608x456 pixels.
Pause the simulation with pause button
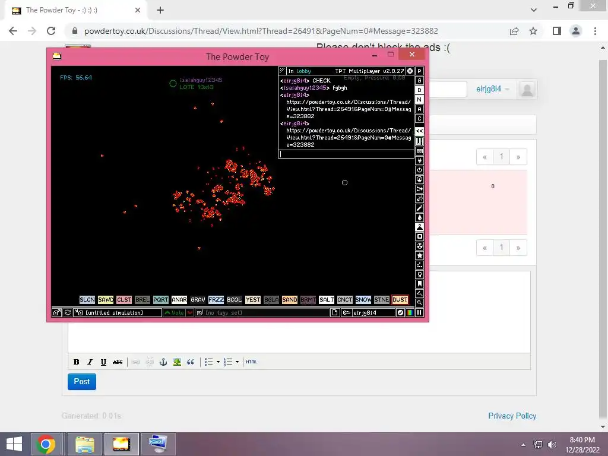click(x=419, y=312)
